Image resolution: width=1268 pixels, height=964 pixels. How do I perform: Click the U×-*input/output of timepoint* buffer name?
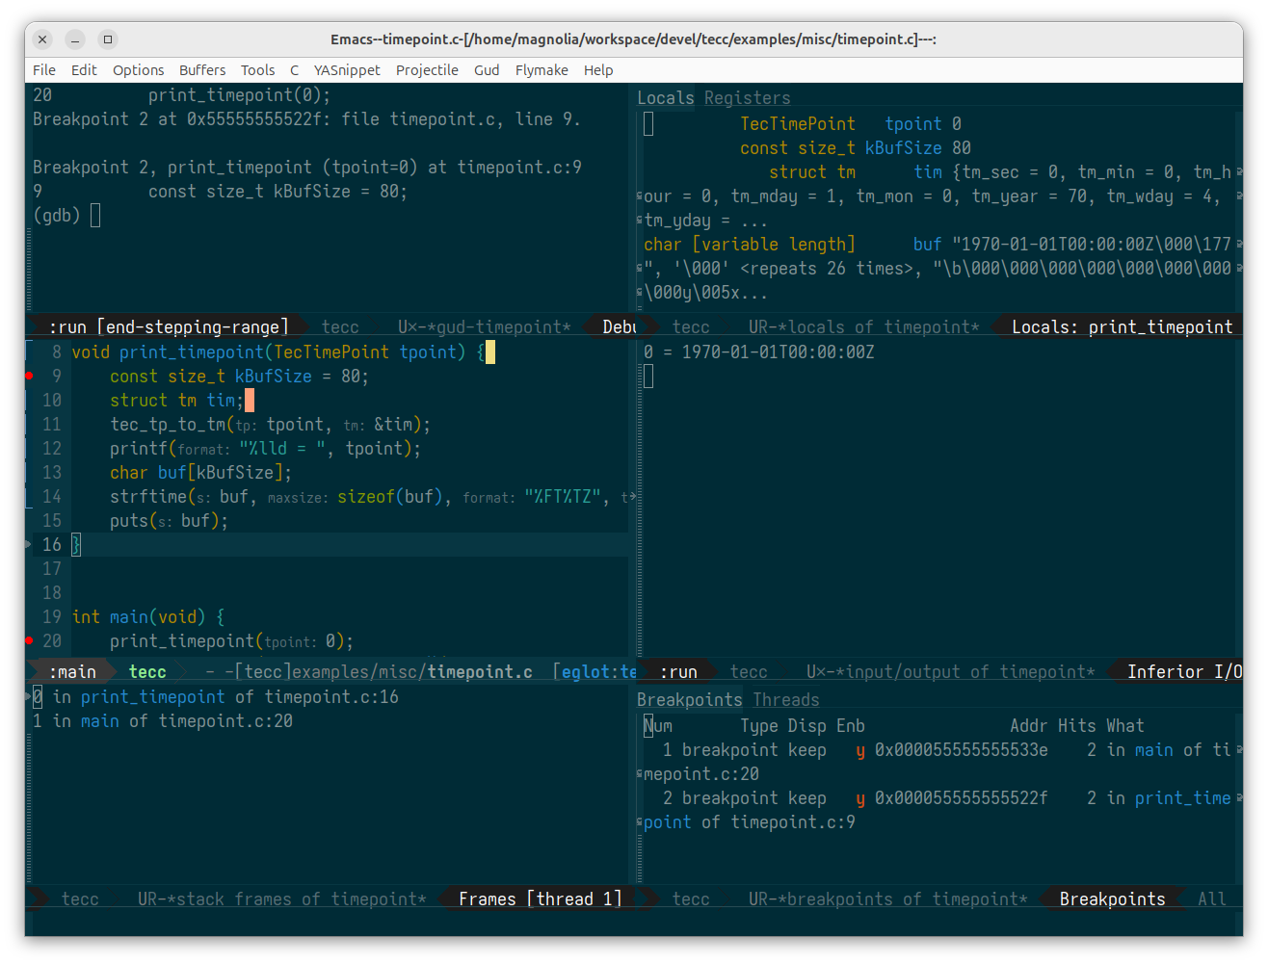950,672
